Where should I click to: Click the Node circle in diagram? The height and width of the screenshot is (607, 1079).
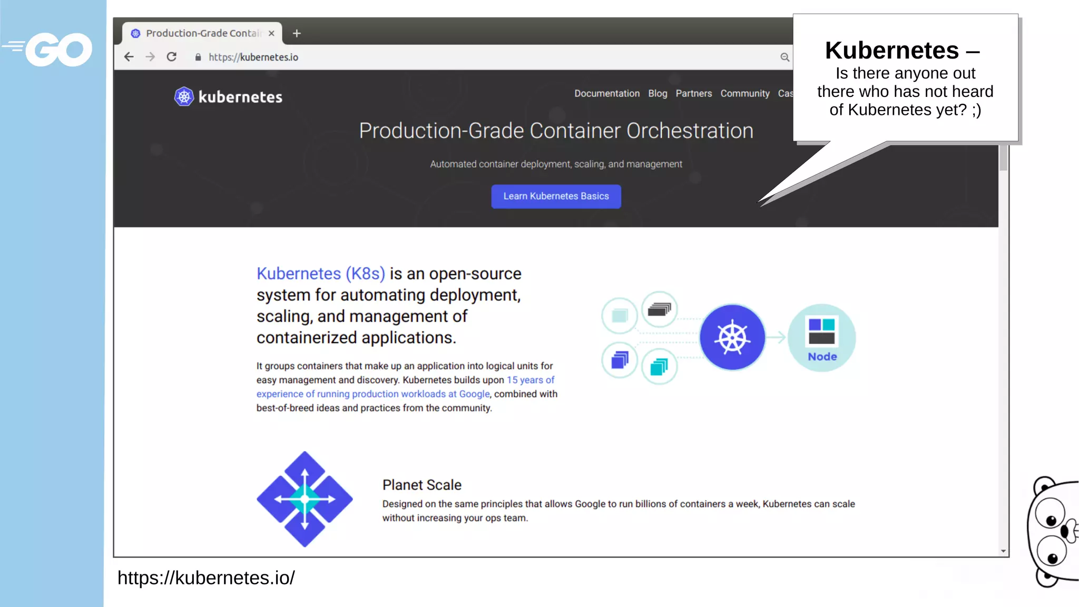tap(821, 338)
